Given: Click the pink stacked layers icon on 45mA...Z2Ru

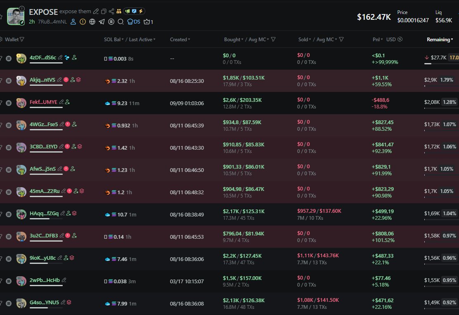Looking at the screenshot, I should [x=82, y=191].
